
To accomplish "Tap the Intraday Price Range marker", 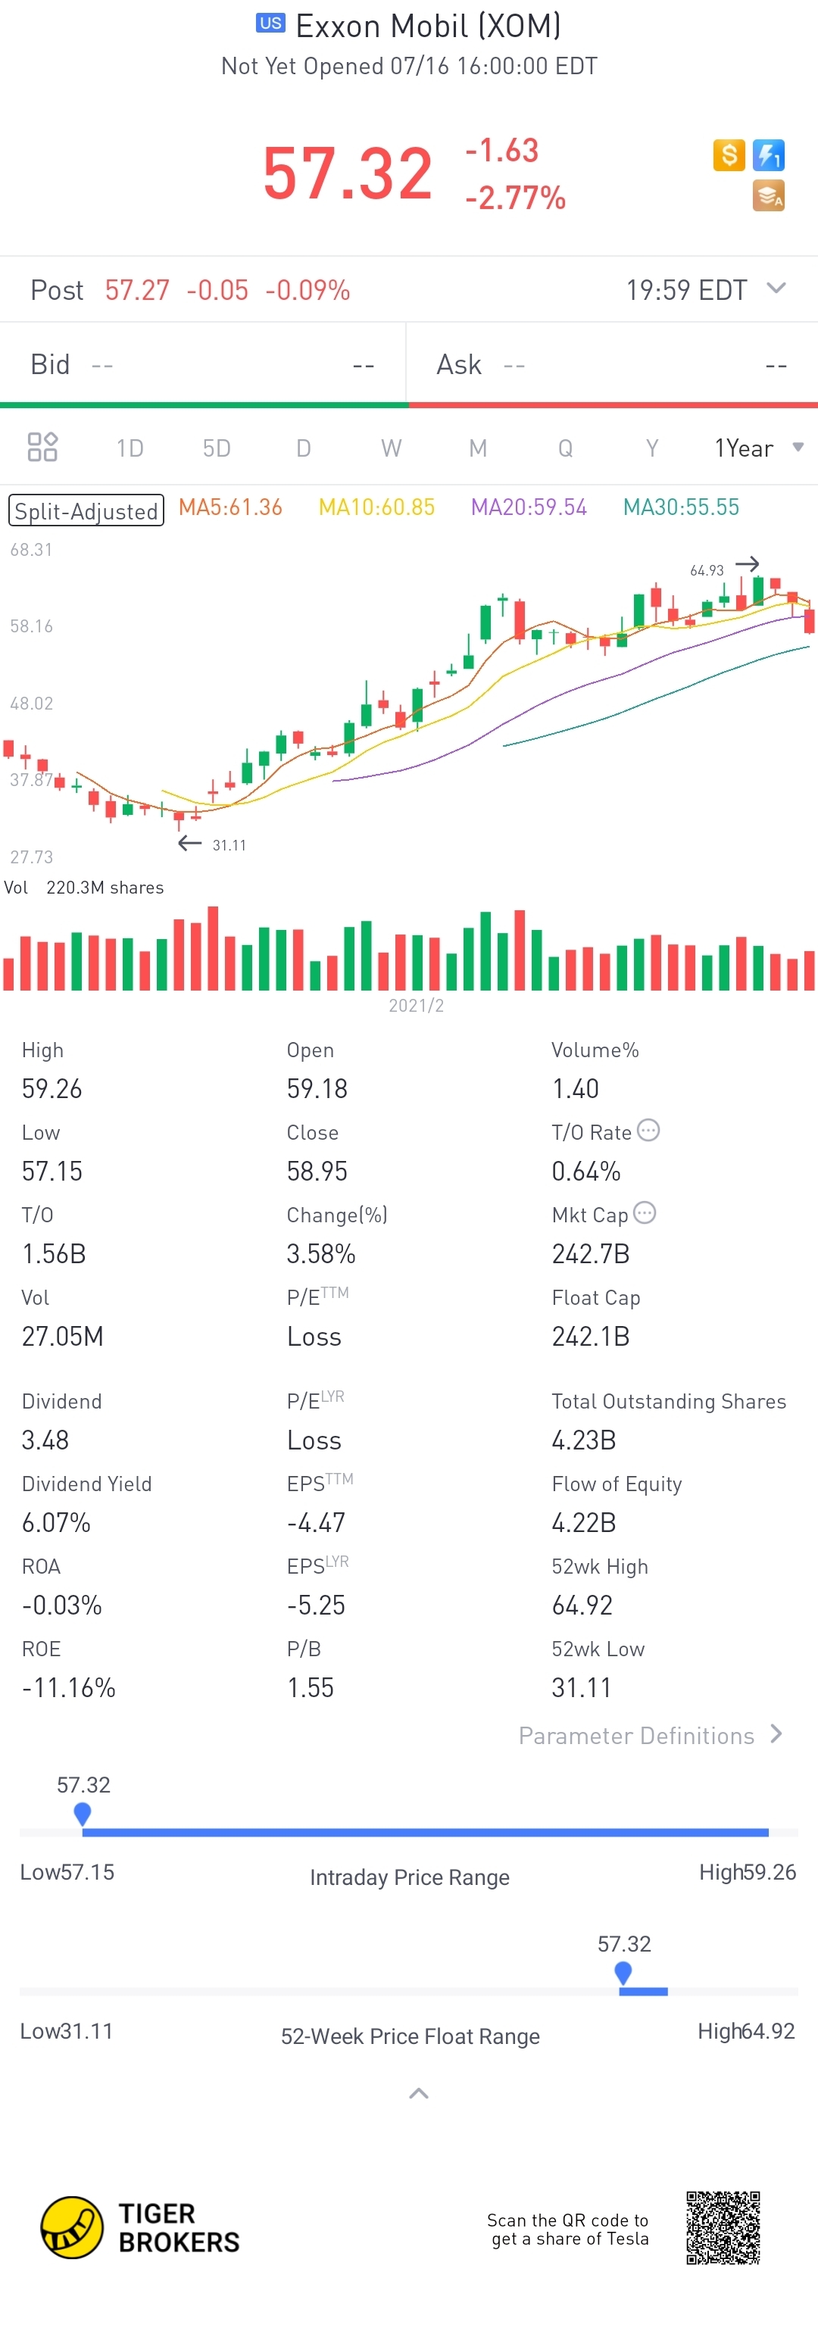I will pos(83,1814).
